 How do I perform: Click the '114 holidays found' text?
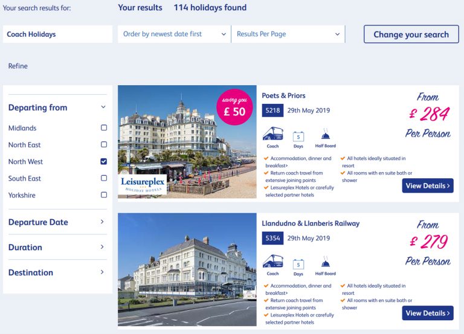[x=210, y=7]
